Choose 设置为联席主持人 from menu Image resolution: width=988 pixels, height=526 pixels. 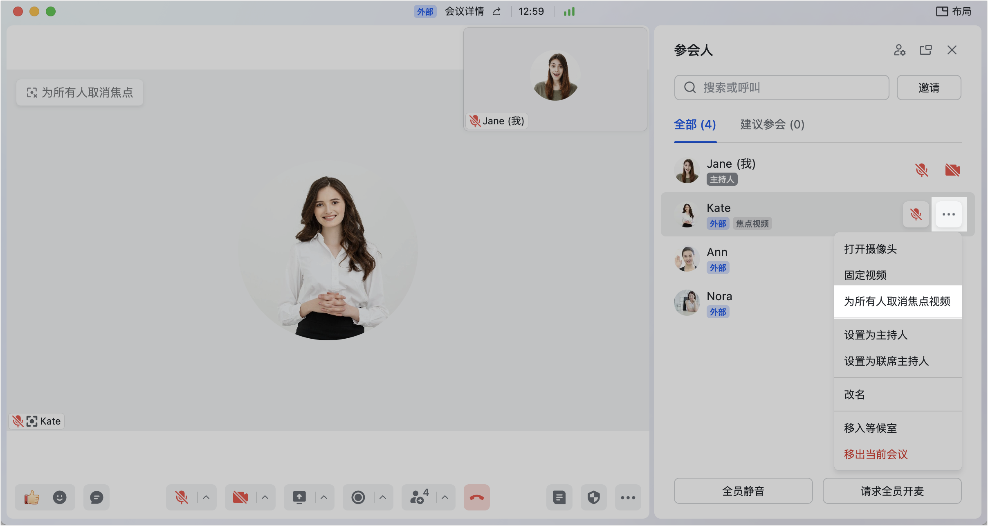click(898, 361)
